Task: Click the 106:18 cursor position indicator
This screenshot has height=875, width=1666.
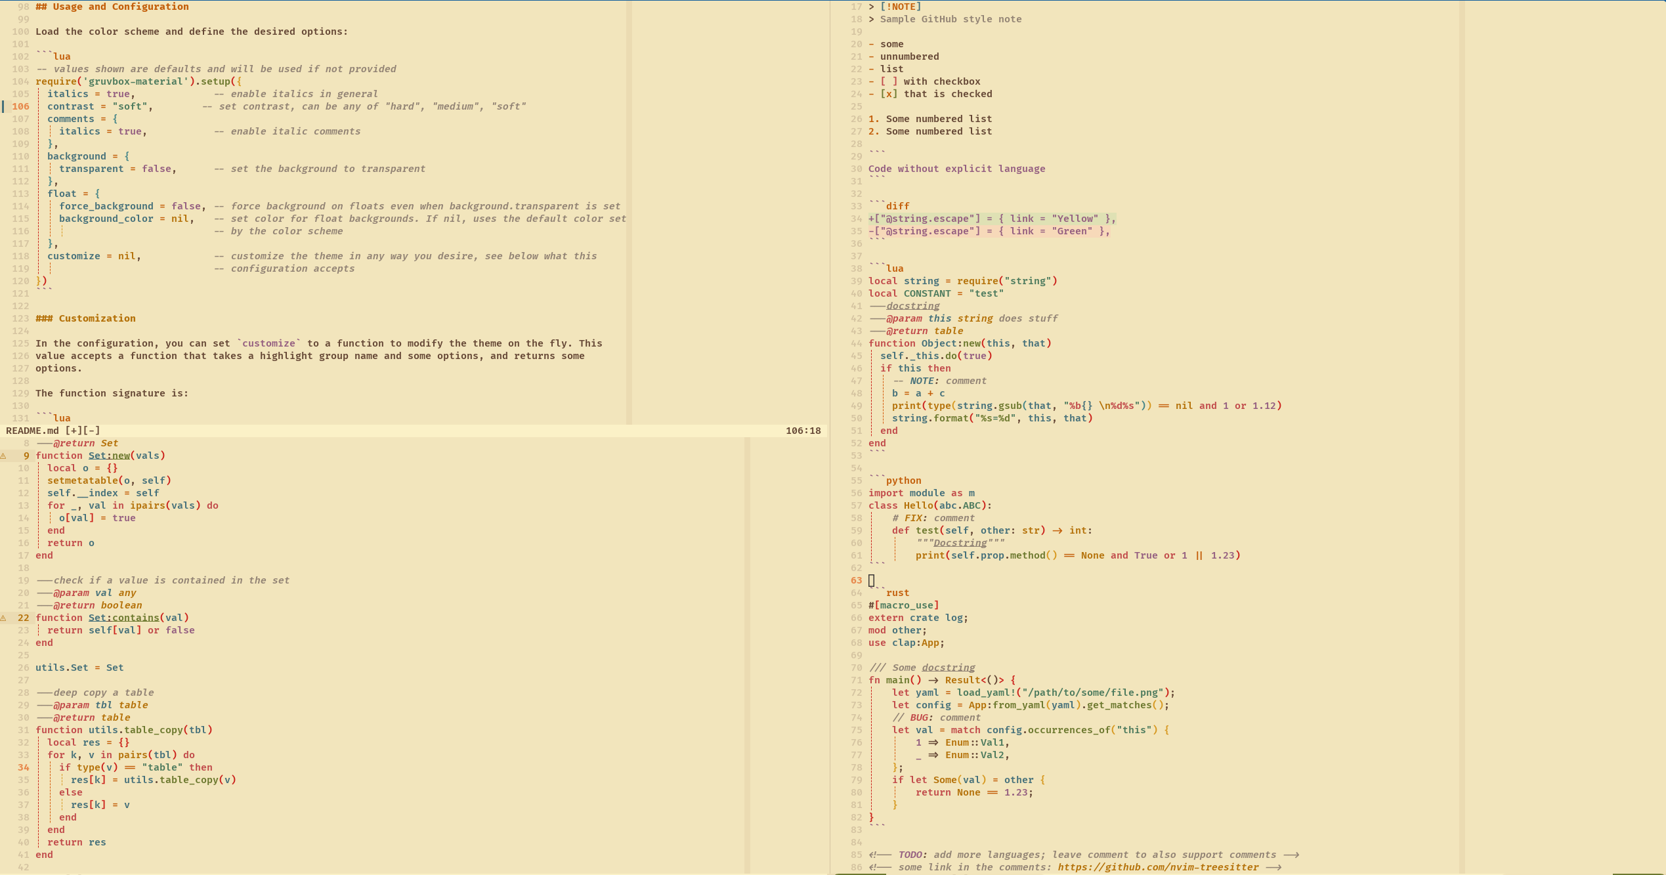Action: coord(803,431)
